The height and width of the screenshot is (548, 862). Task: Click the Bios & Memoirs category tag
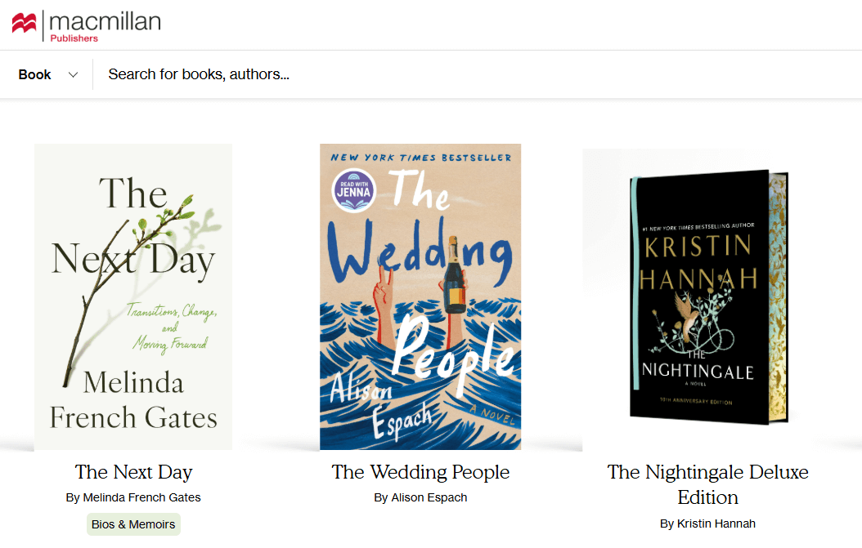pos(132,523)
